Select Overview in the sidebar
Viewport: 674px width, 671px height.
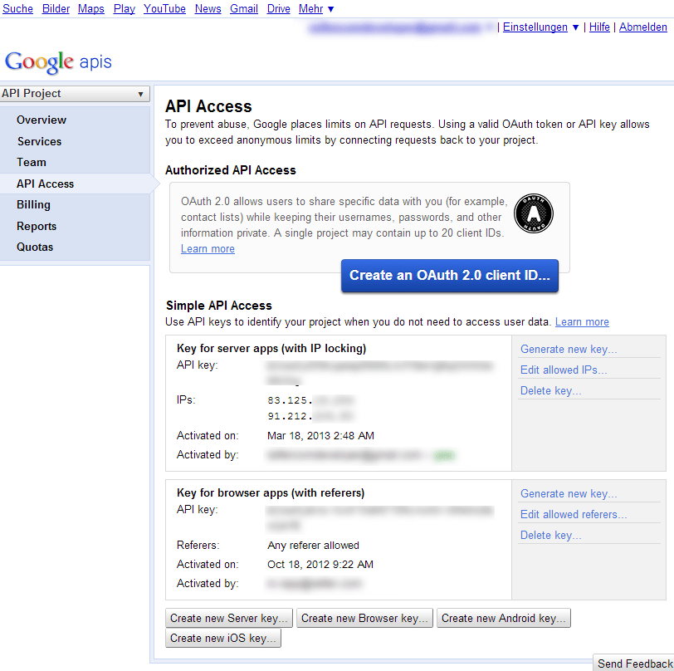click(x=41, y=120)
